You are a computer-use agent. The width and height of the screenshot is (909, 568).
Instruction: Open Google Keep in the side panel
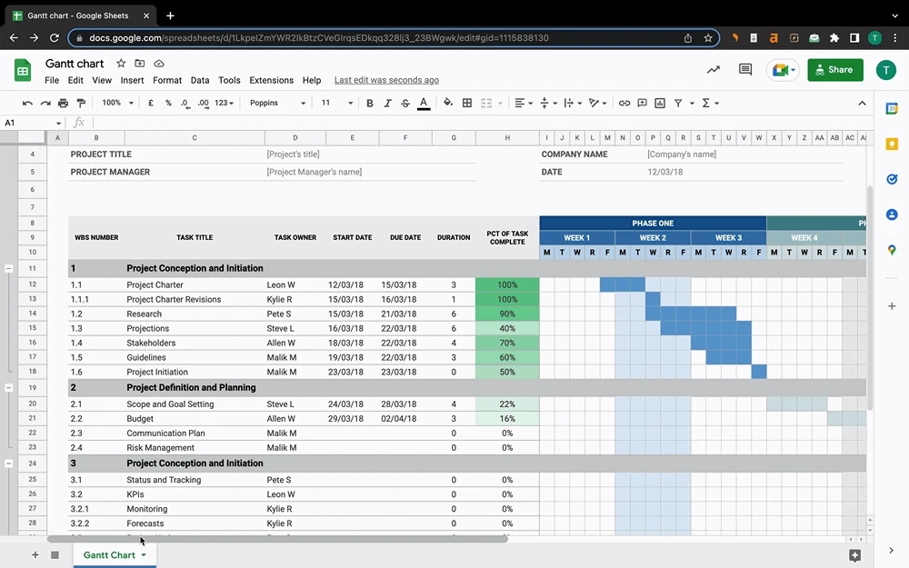[892, 144]
